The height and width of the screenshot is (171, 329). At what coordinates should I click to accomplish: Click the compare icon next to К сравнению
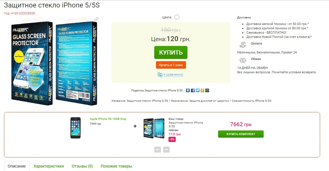[x=160, y=75]
